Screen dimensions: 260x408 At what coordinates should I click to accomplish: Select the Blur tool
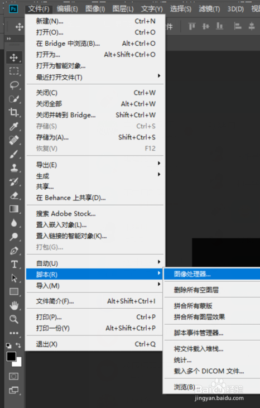[14, 223]
